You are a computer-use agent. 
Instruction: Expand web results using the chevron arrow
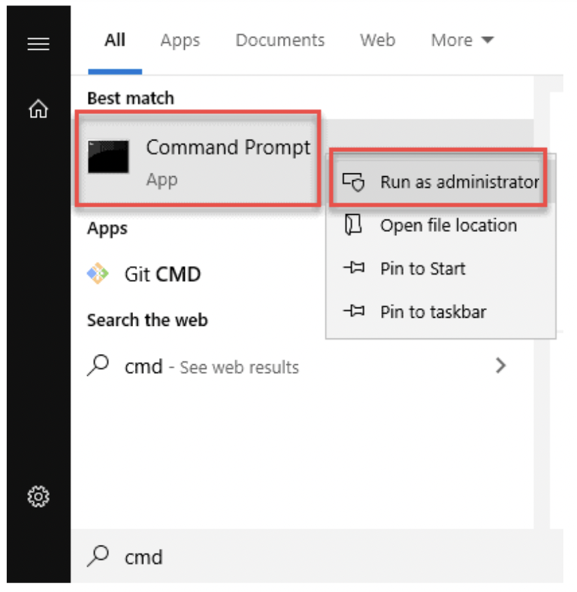[501, 366]
